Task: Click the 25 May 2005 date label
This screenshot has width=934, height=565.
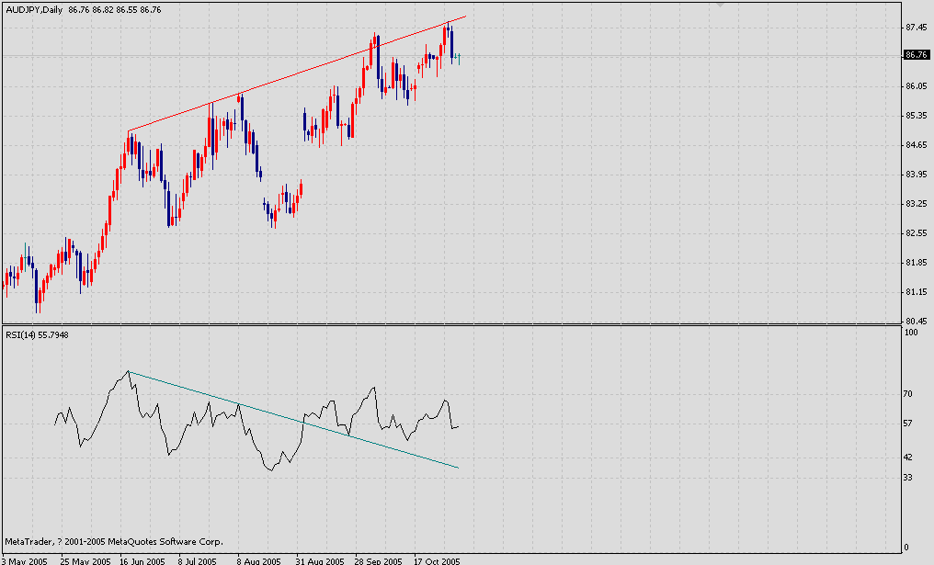Action: [x=85, y=560]
